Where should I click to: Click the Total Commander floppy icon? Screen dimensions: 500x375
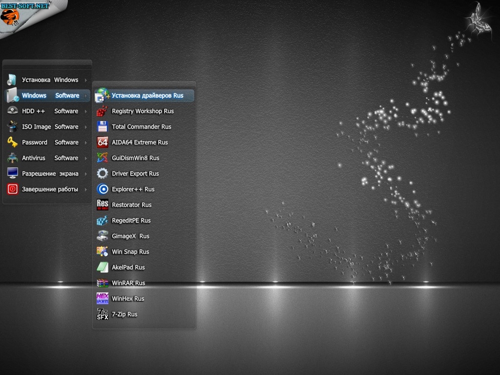(x=103, y=126)
